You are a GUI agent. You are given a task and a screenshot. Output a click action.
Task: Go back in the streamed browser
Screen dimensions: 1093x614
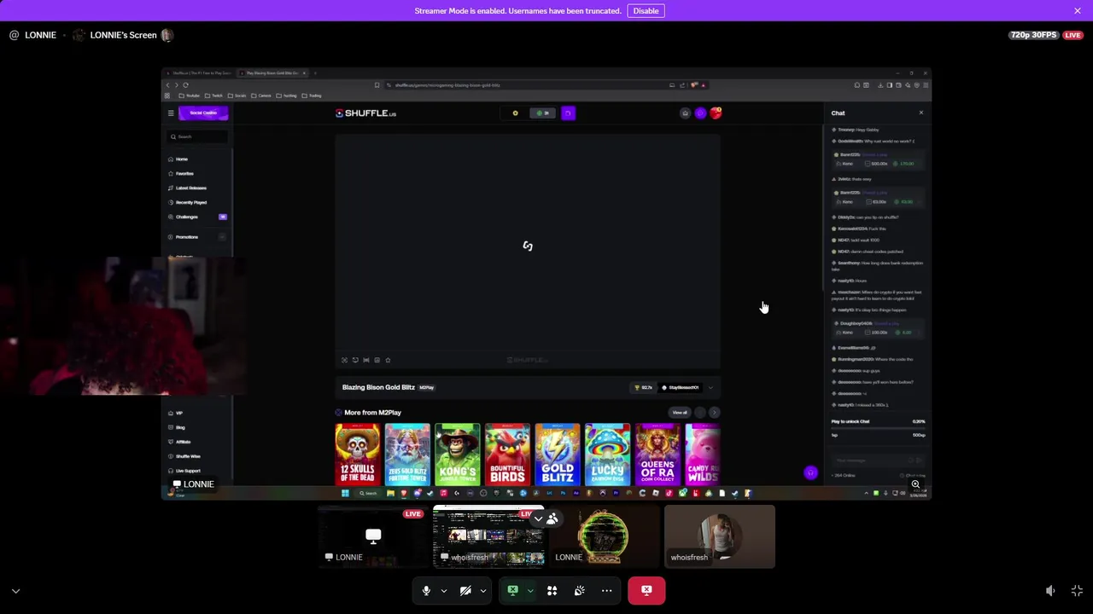167,84
